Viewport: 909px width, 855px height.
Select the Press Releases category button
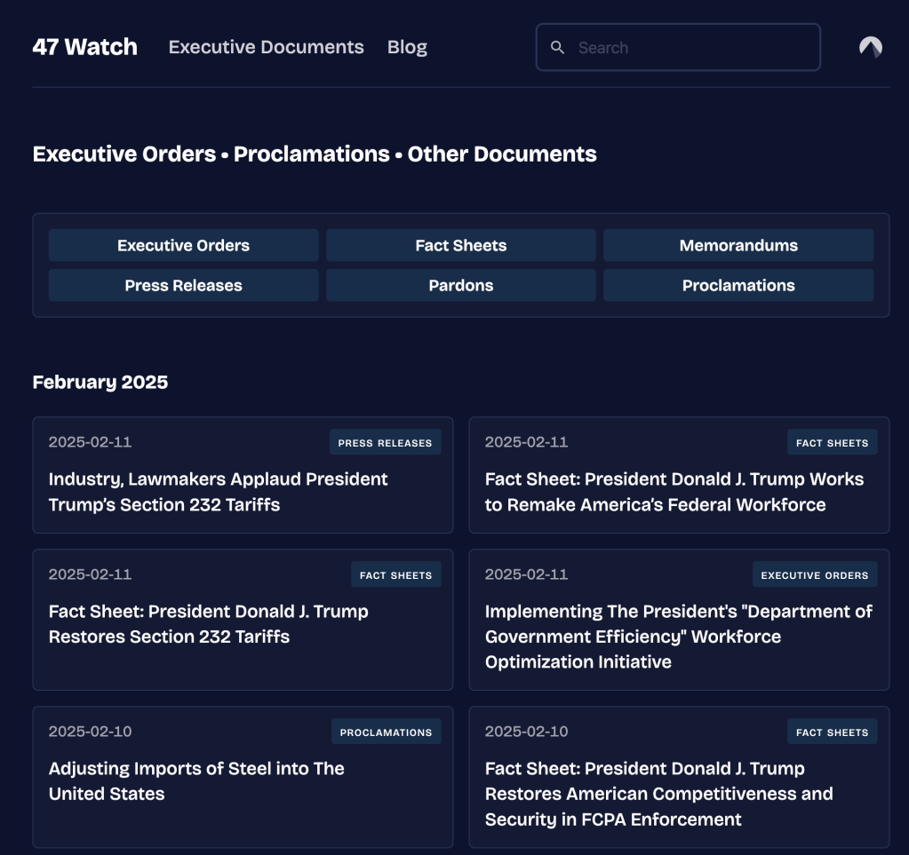coord(183,285)
